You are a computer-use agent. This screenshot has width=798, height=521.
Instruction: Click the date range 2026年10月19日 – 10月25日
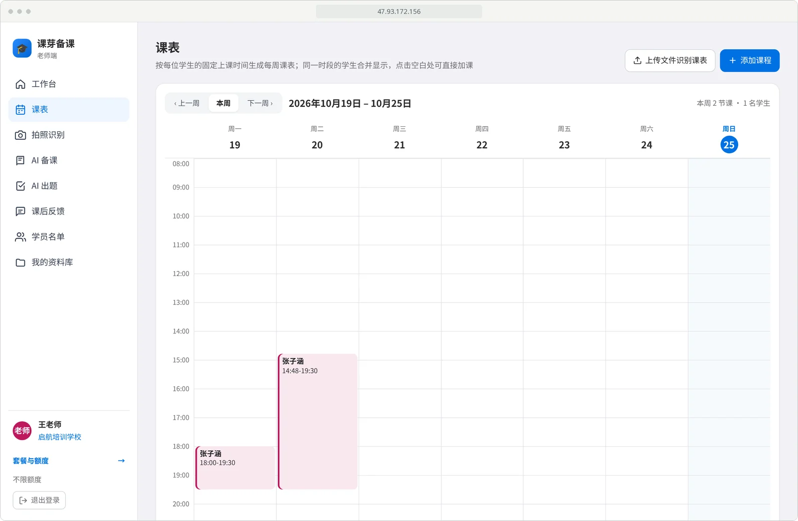(x=350, y=103)
